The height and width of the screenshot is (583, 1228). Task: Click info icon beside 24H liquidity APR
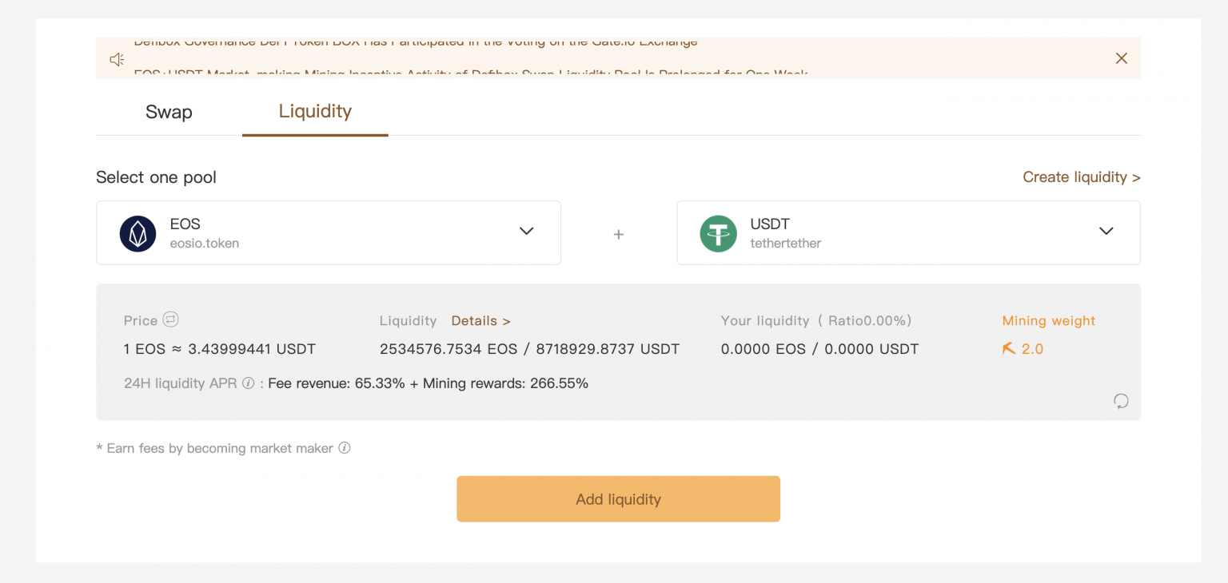249,383
